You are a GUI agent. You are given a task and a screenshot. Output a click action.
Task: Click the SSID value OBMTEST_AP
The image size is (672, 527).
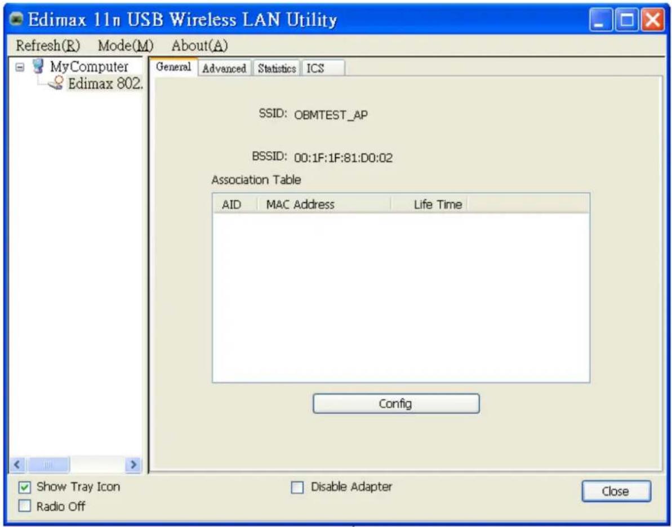pos(331,115)
